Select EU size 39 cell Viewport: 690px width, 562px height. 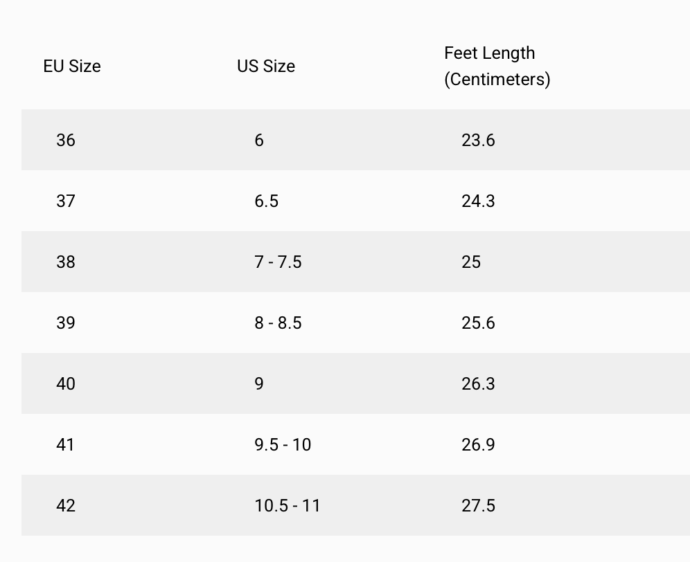pos(66,323)
